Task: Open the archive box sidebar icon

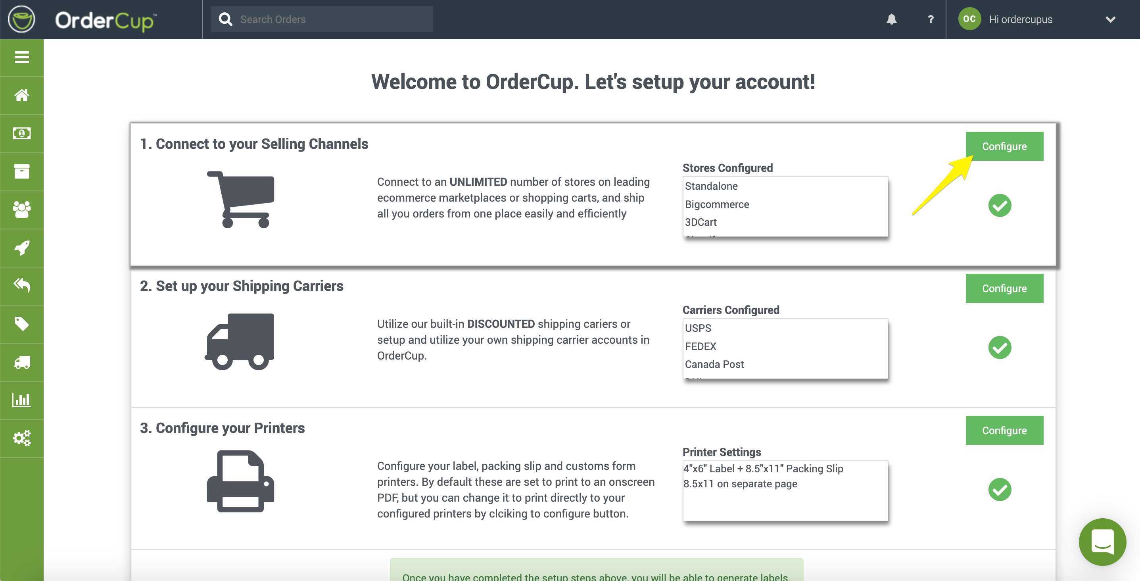Action: click(22, 171)
